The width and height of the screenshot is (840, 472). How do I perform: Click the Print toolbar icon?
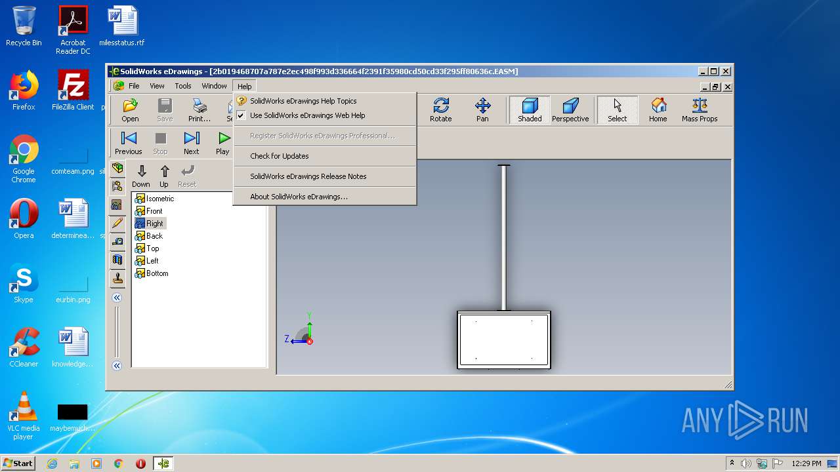click(x=199, y=110)
